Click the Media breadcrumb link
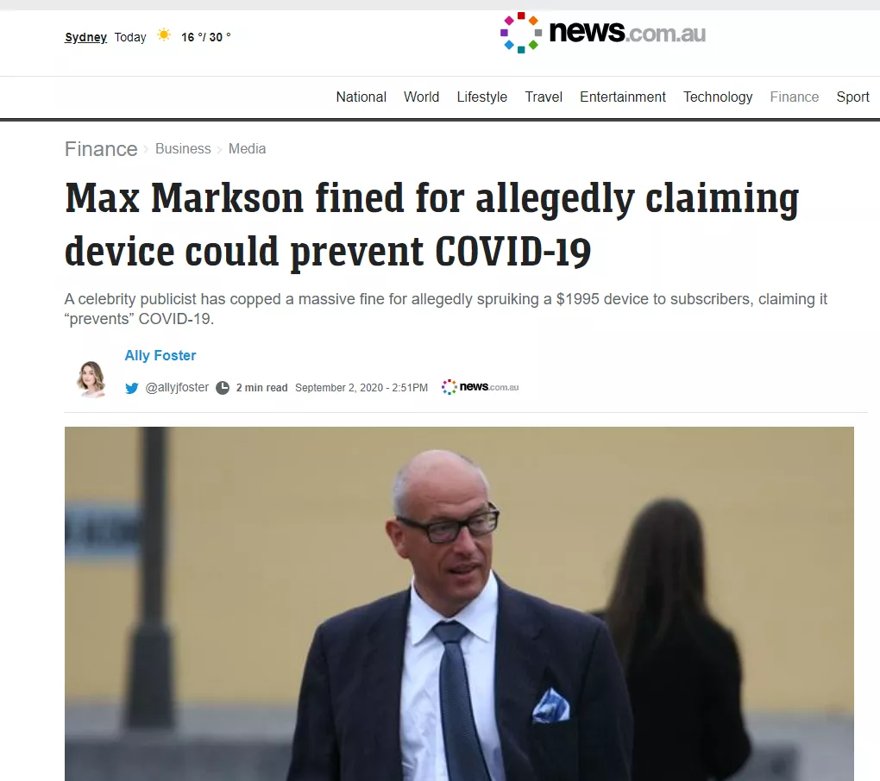Viewport: 880px width, 781px height. pyautogui.click(x=247, y=148)
